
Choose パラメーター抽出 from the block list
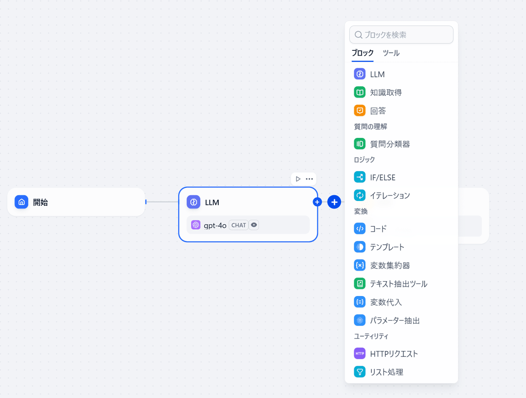click(394, 321)
